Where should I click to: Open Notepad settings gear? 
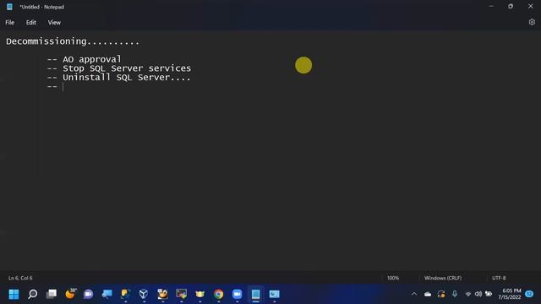532,22
